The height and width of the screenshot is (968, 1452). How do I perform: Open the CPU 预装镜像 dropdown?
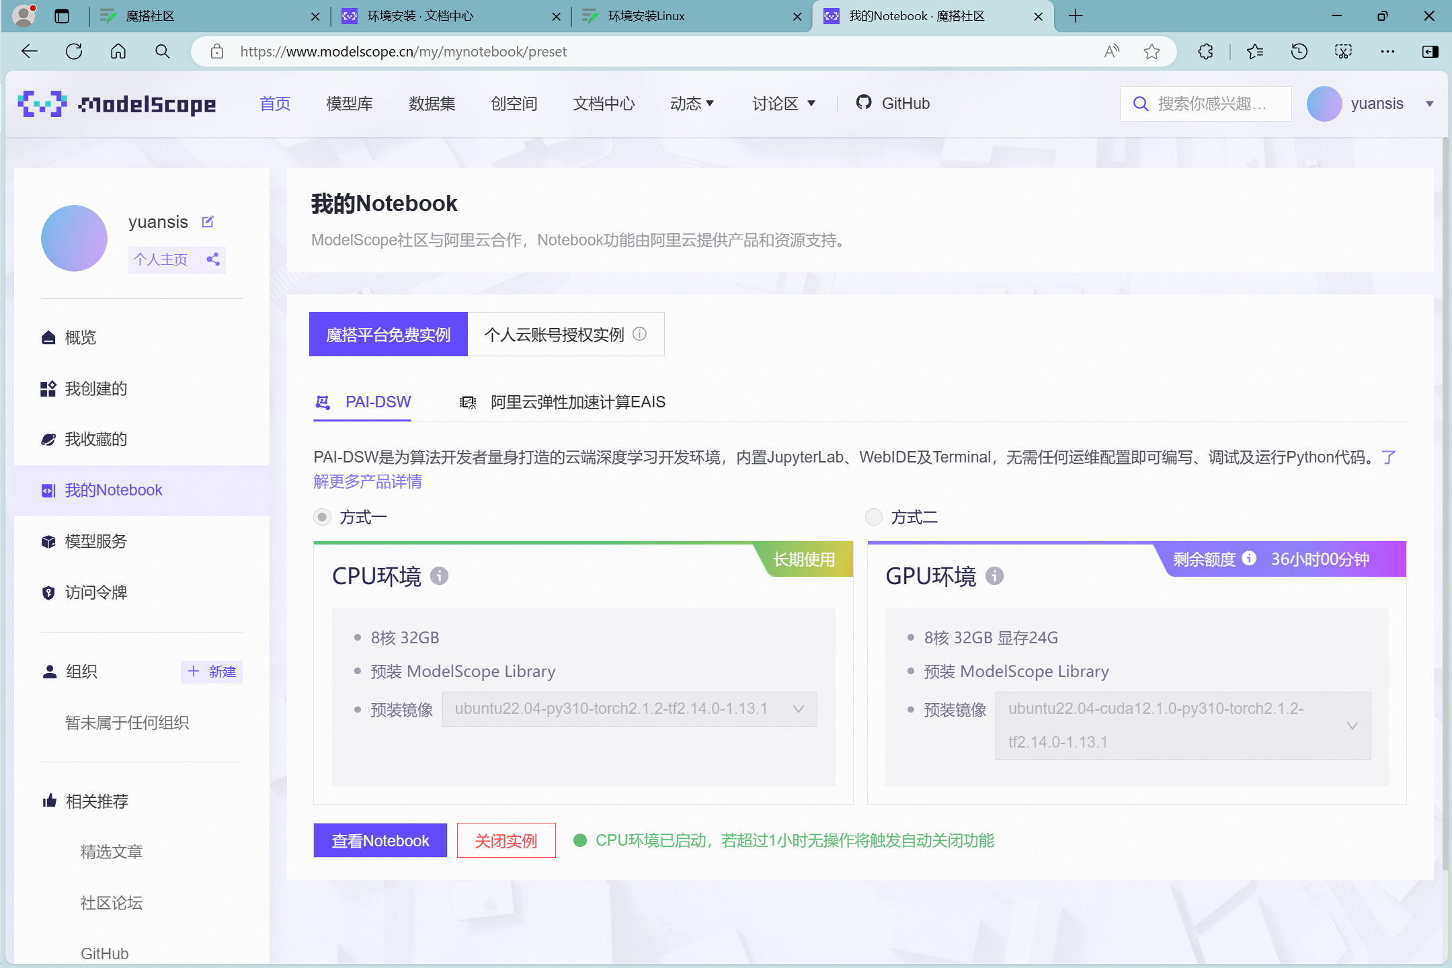pos(629,709)
